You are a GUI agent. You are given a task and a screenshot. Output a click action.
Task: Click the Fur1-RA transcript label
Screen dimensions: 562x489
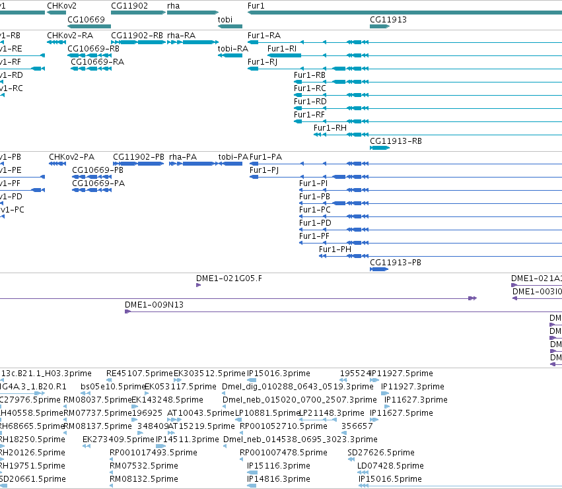(x=264, y=36)
